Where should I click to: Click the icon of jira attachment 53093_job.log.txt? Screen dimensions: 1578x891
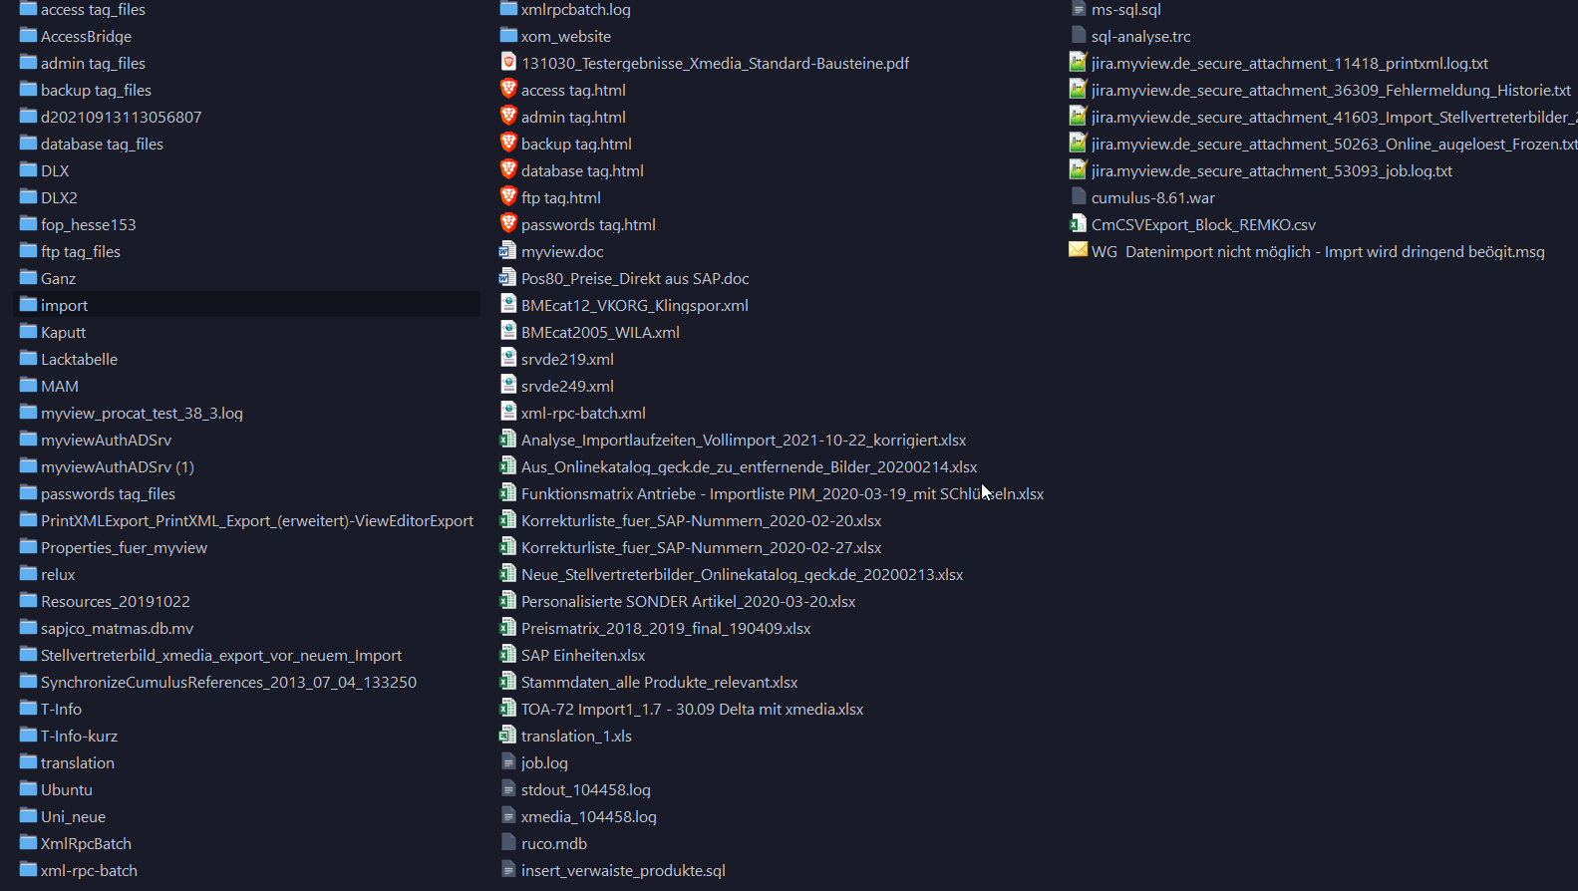1078,170
